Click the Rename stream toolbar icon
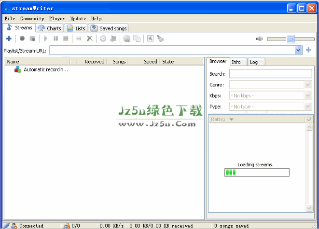319x229 pixels. (x=79, y=39)
